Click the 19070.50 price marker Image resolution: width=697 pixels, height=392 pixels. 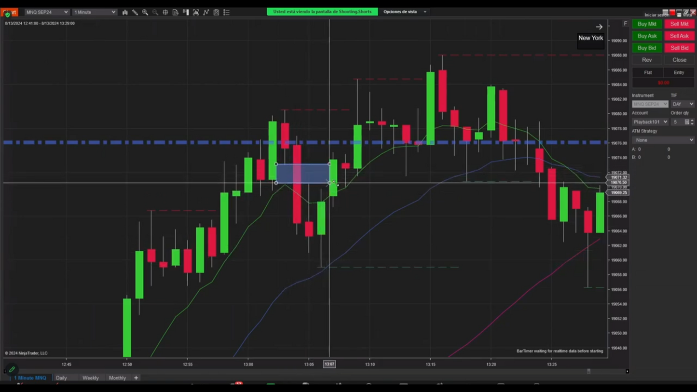pyautogui.click(x=619, y=183)
